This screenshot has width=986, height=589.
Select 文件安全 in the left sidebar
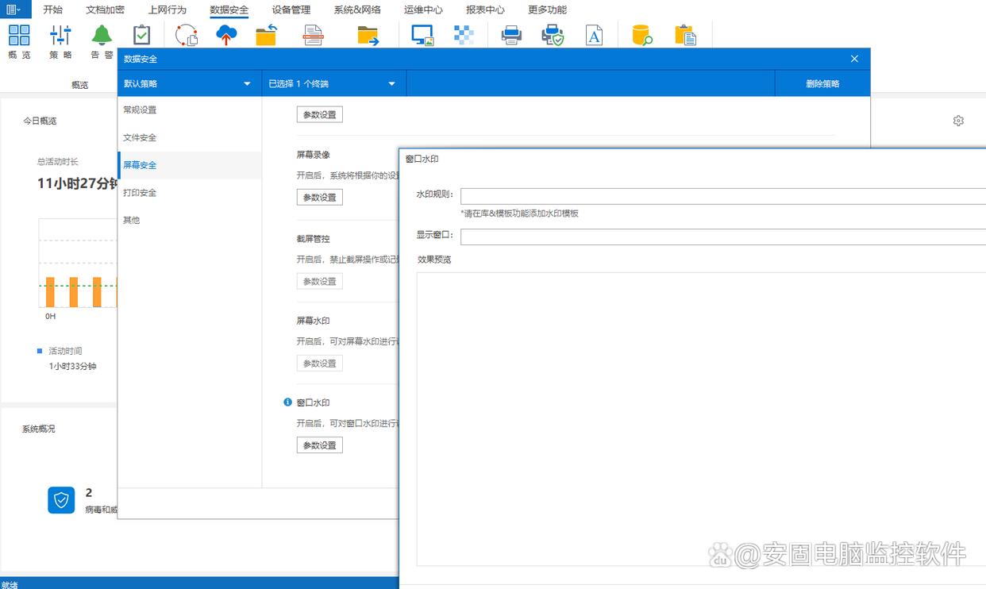pos(140,137)
